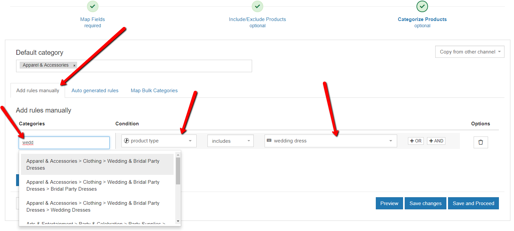Image resolution: width=514 pixels, height=231 pixels.
Task: Switch to the Add rules manually tab
Action: click(38, 91)
